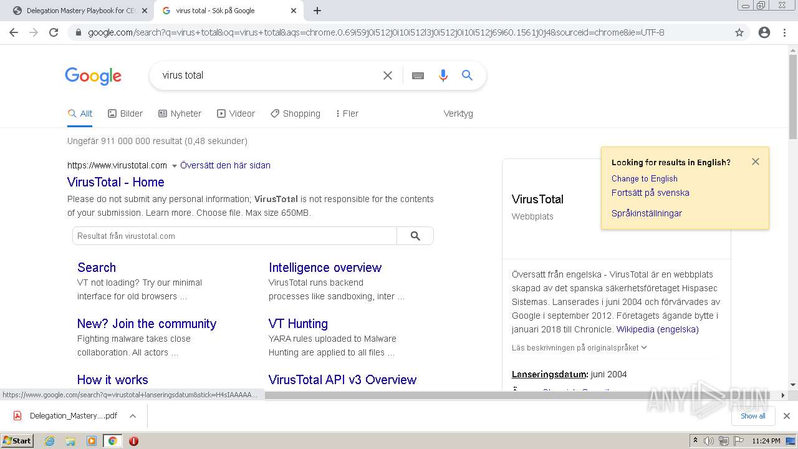Viewport: 798px width, 449px height.
Task: Open the Chrome profile avatar icon
Action: click(764, 32)
